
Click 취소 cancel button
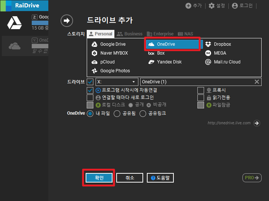pyautogui.click(x=130, y=178)
